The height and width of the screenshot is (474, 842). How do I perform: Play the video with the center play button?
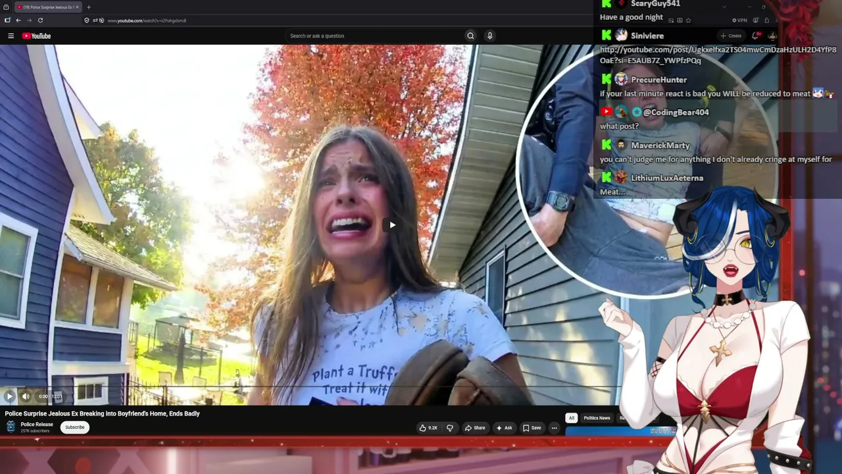(392, 225)
